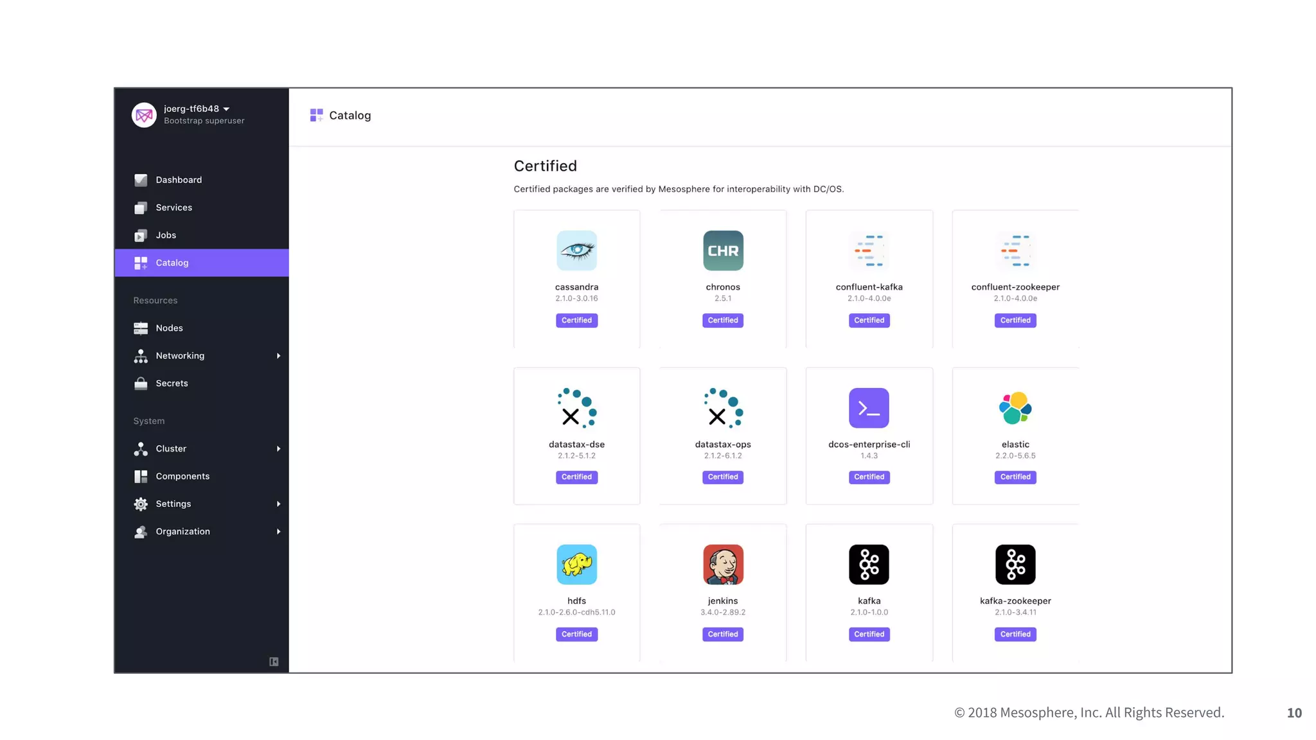
Task: Expand the Cluster submenu arrow
Action: tap(278, 449)
